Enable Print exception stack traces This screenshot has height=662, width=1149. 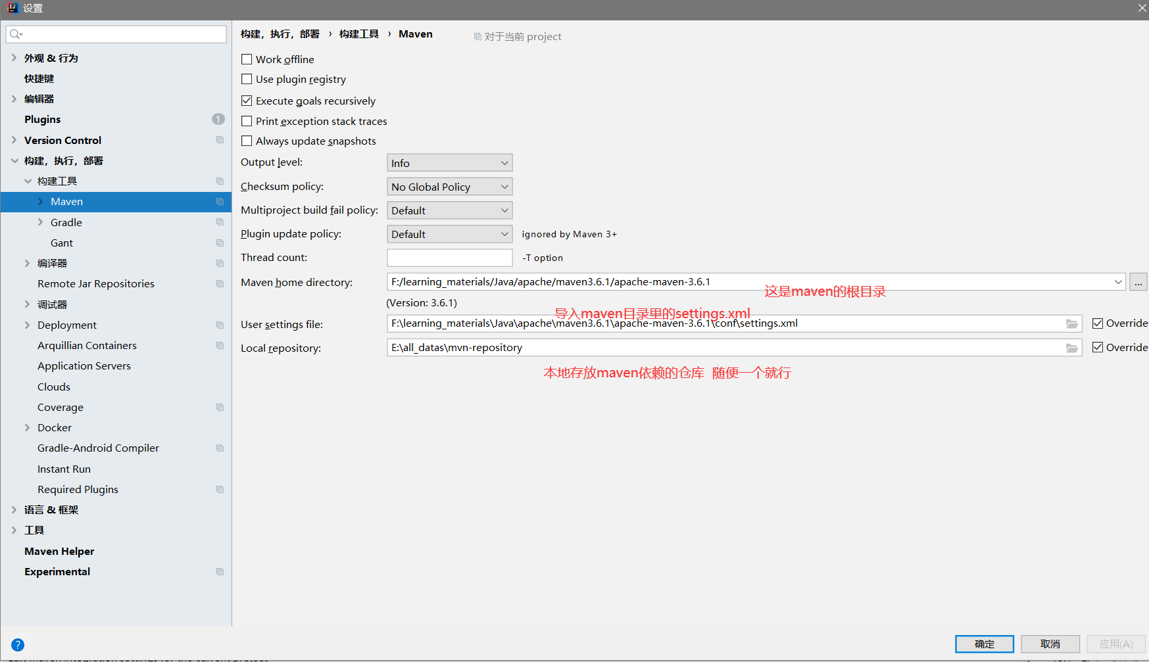[x=247, y=121]
